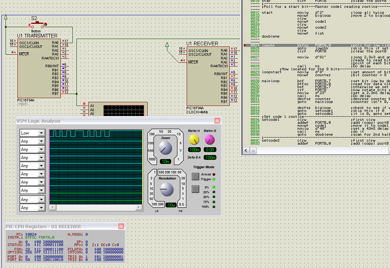The image size is (390, 268).
Task: Click the source window scroll left arrow
Action: [x=246, y=151]
